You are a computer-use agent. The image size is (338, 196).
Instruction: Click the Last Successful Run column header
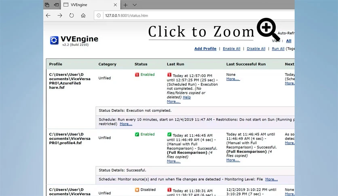[246, 64]
